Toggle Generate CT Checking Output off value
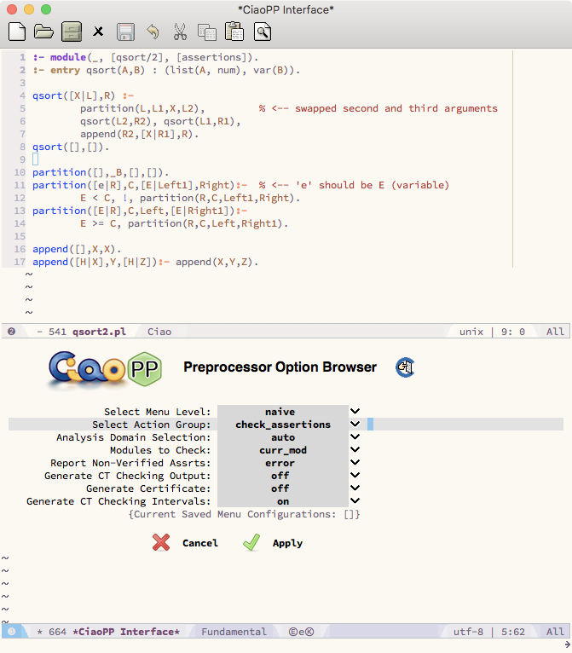The height and width of the screenshot is (653, 572). coord(281,476)
